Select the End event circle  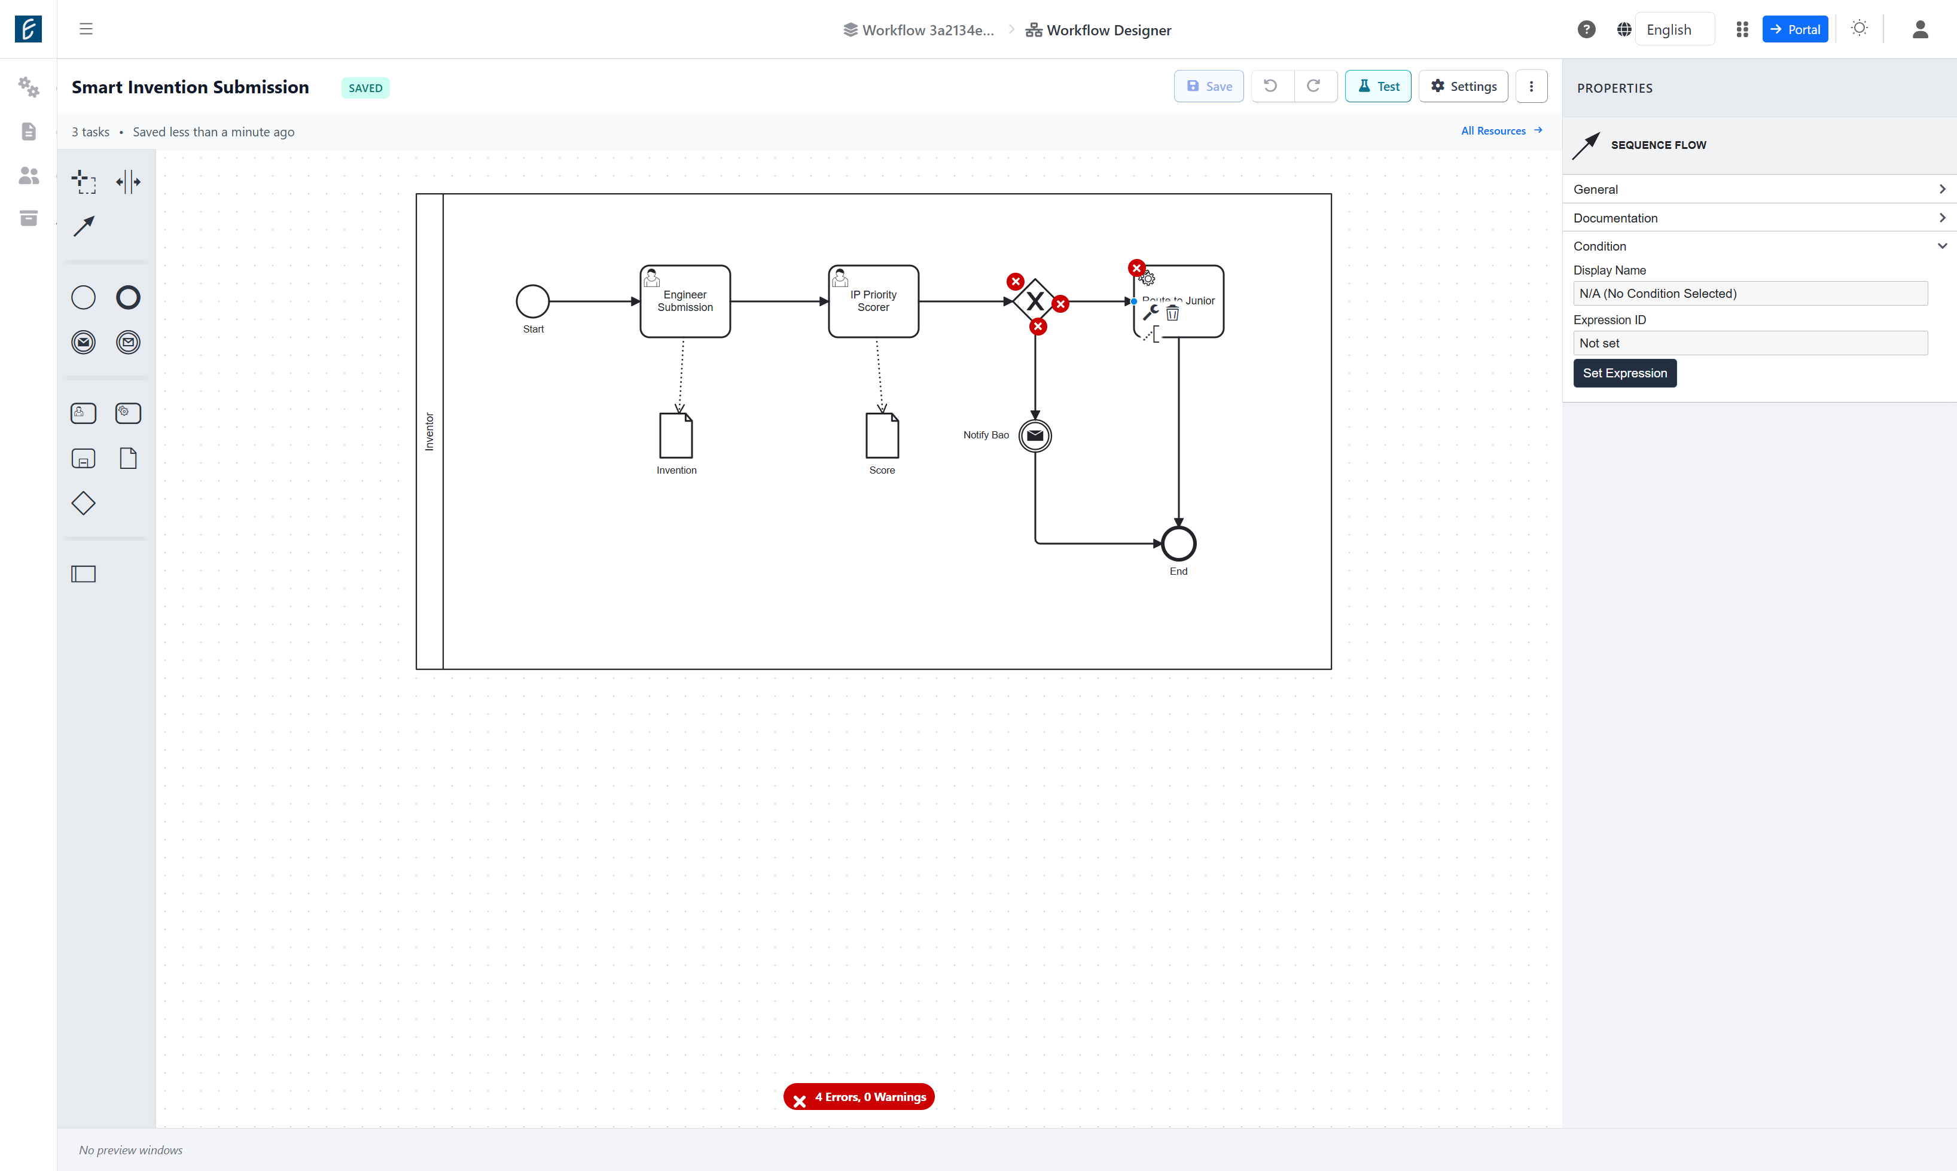[x=1179, y=544]
